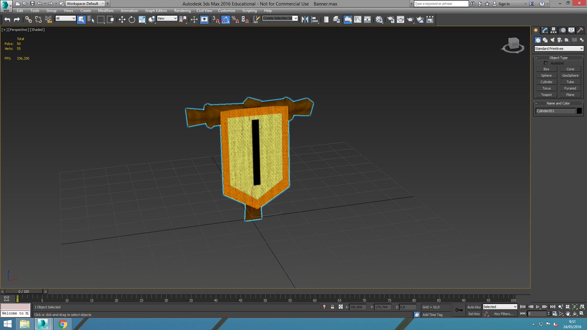Click the Mirror tool
Screen dimensions: 587x330
pos(306,20)
